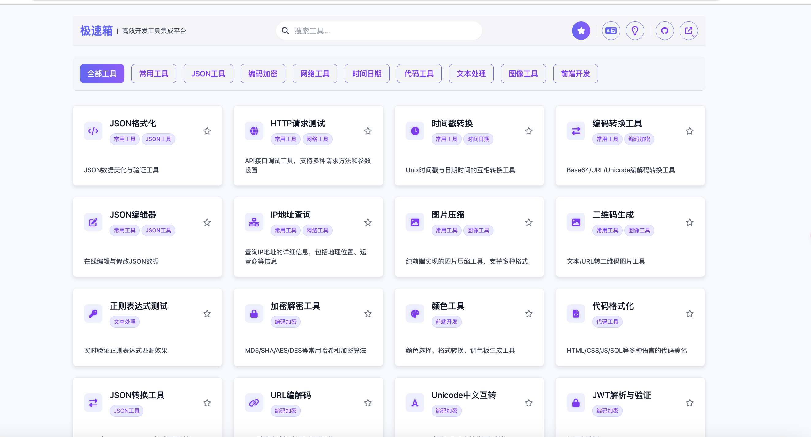Open the 代码工具 category tab

419,74
